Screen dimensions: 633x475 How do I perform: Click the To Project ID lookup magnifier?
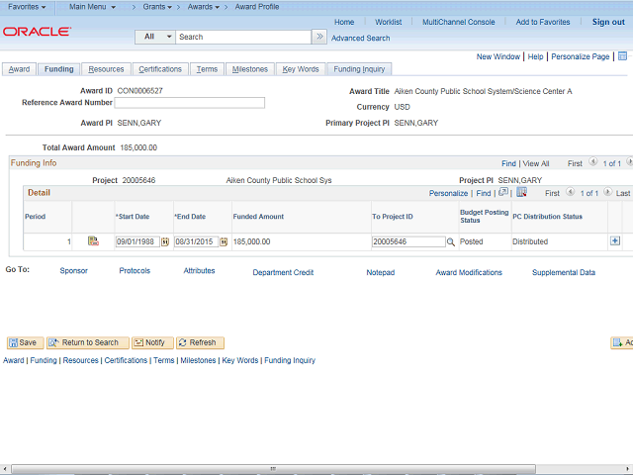pyautogui.click(x=451, y=241)
